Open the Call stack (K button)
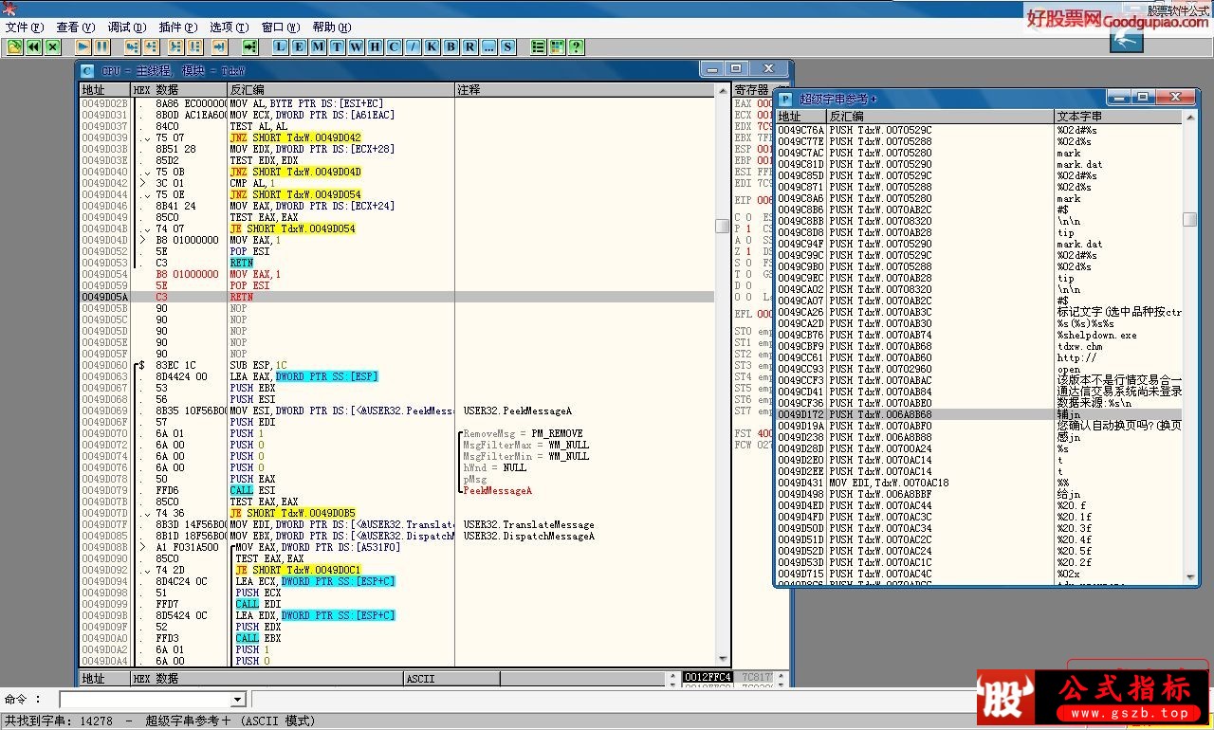 pyautogui.click(x=432, y=46)
